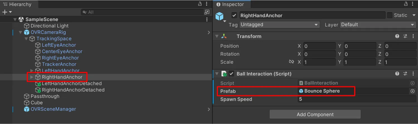Click the Hierarchy panel lock icon
The image size is (418, 124).
(x=200, y=4)
